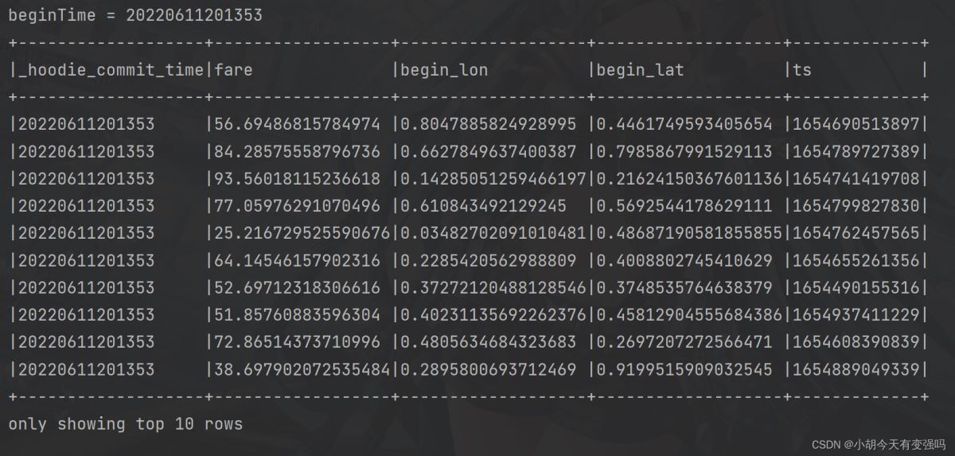Select the fare column header

click(x=233, y=70)
